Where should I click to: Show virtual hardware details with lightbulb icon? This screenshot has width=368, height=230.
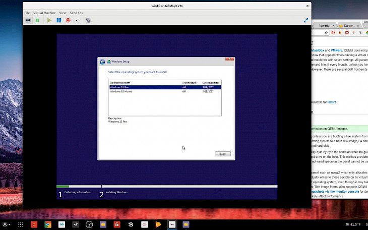37,21
